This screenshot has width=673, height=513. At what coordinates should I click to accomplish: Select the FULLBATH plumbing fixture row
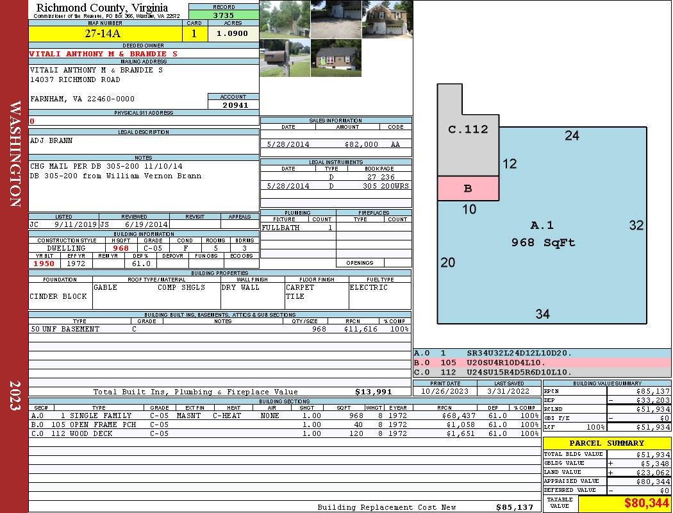point(298,228)
